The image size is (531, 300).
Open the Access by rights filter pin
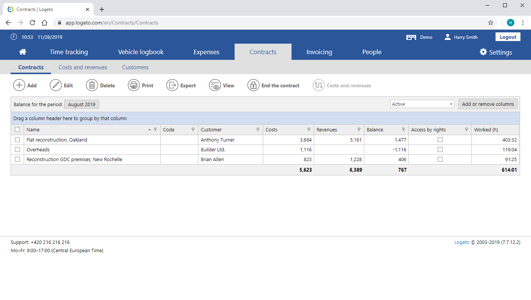pyautogui.click(x=467, y=129)
